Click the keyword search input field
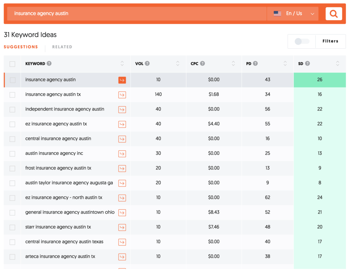 (x=137, y=14)
